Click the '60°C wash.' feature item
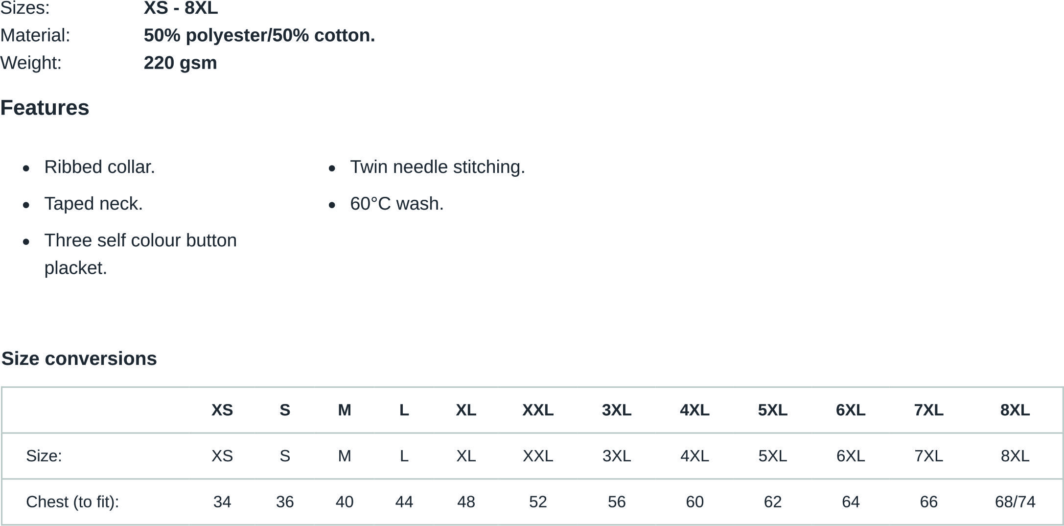This screenshot has height=526, width=1064. click(396, 204)
